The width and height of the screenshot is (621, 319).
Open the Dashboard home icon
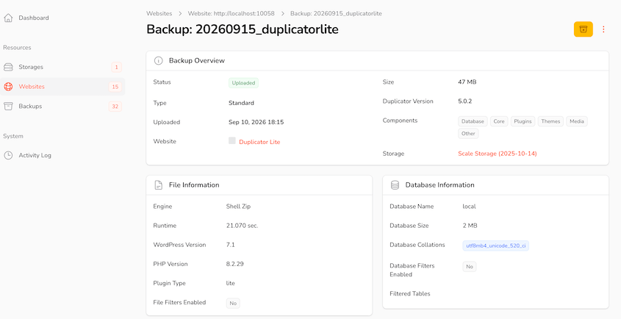8,18
